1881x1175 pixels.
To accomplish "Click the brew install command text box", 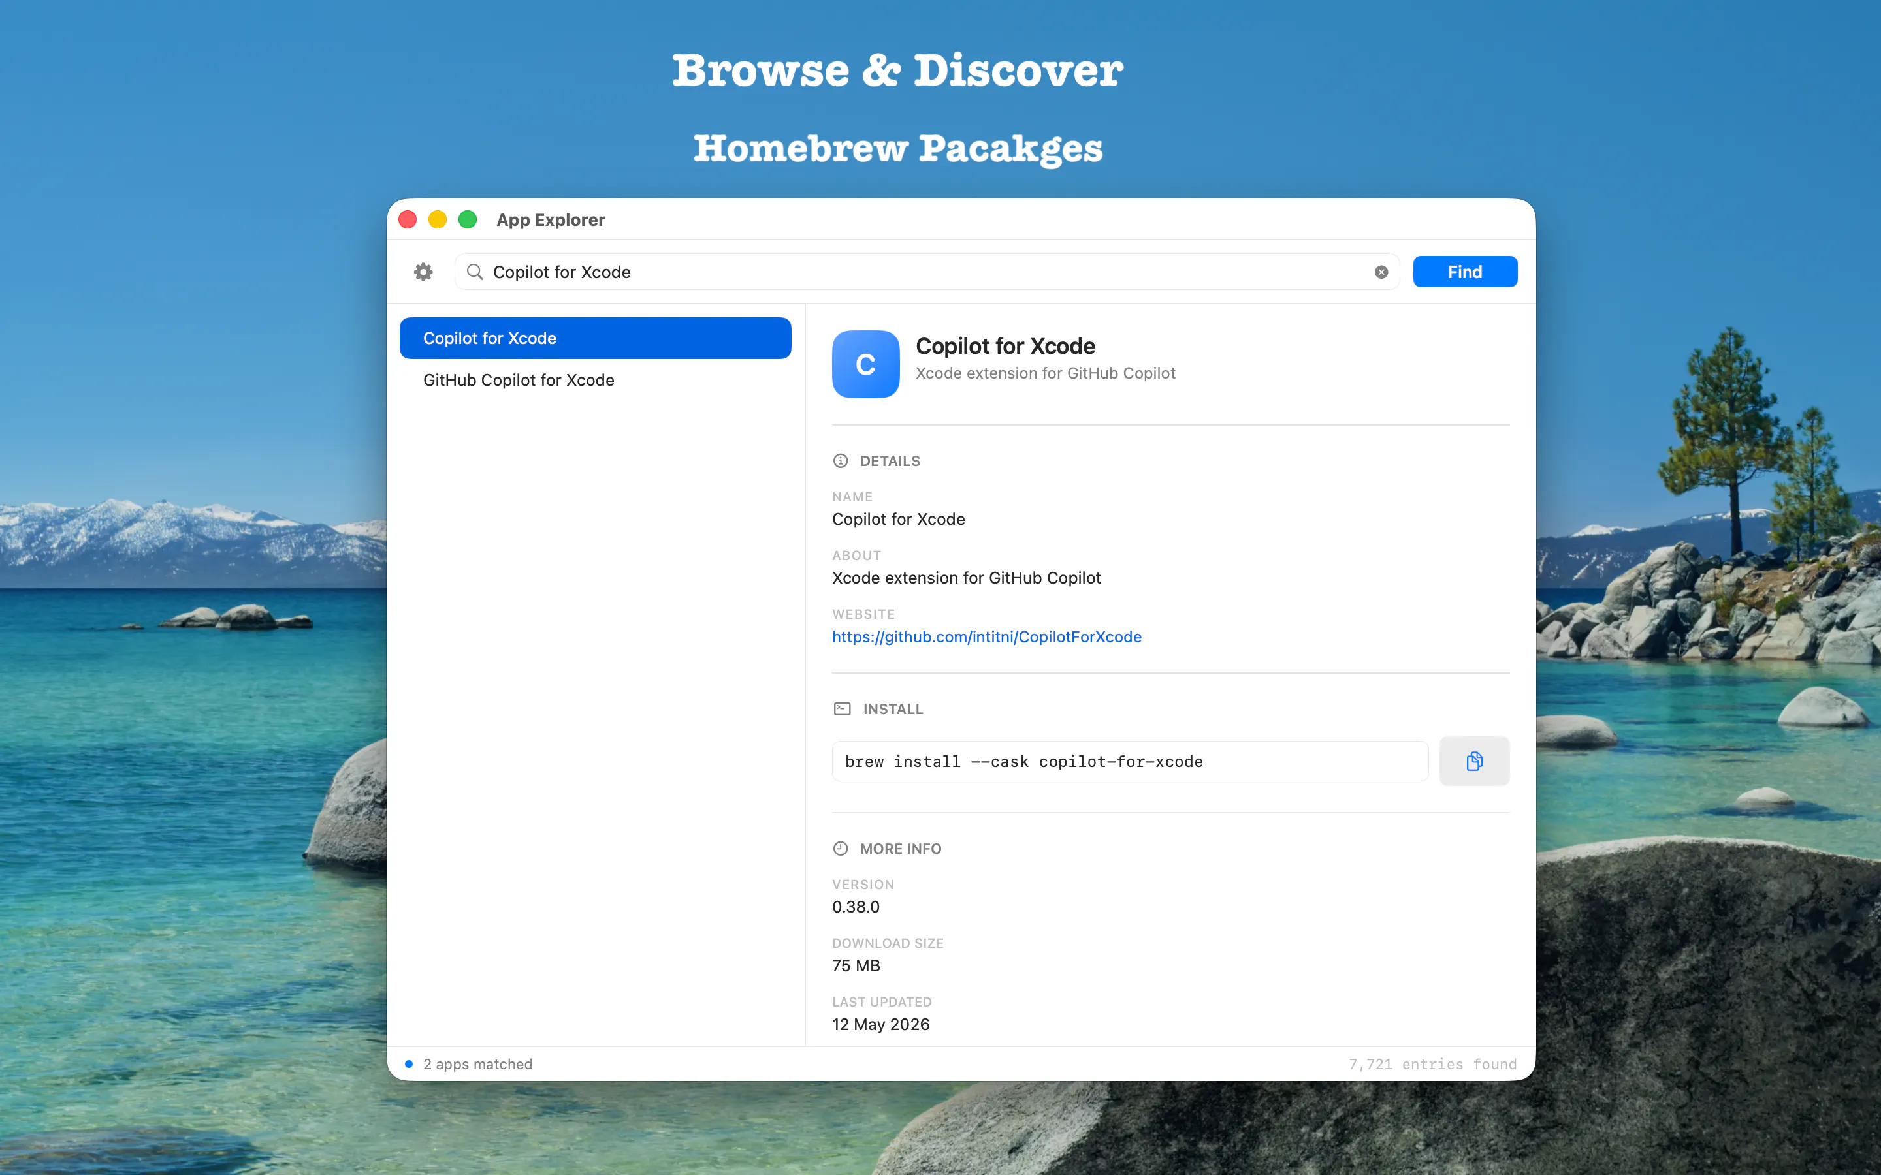I will [x=1129, y=760].
